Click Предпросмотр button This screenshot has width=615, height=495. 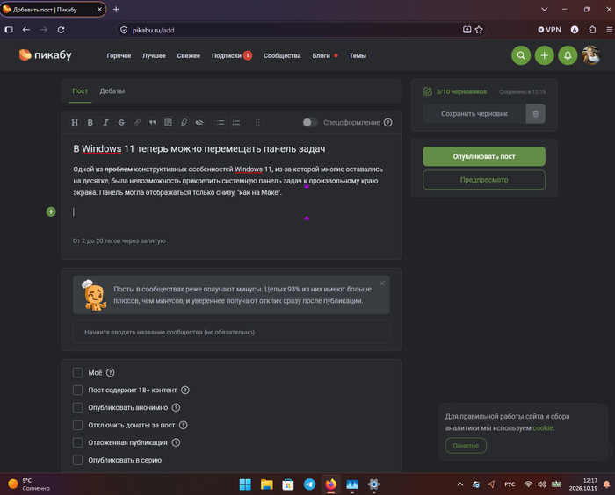click(484, 180)
